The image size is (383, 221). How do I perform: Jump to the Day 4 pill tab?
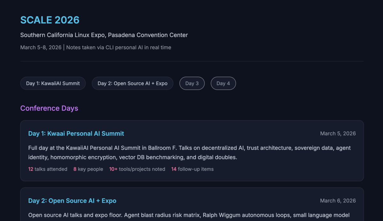pos(223,83)
